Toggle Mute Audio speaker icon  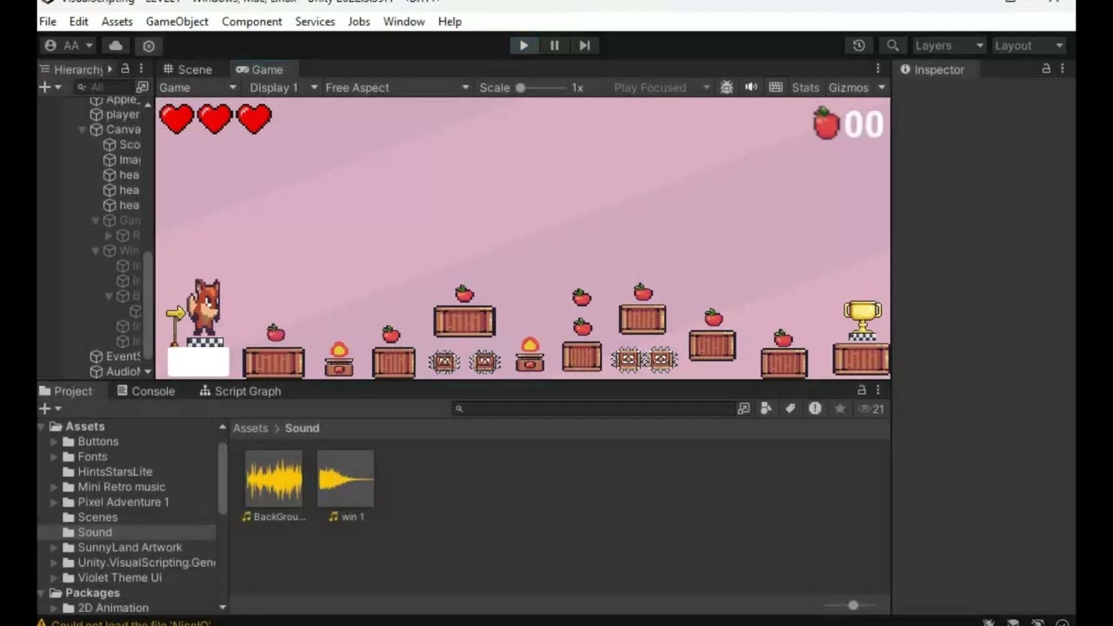point(751,87)
